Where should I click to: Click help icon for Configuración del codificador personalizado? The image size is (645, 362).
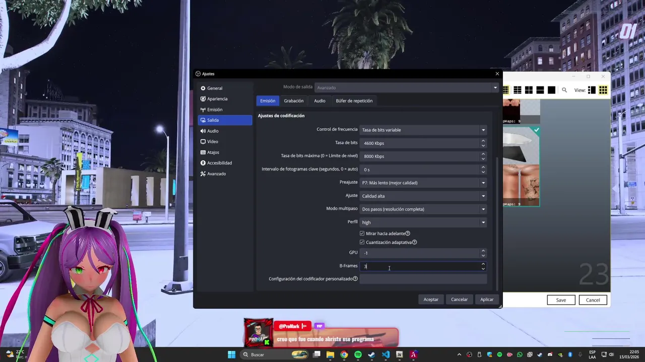pos(355,279)
